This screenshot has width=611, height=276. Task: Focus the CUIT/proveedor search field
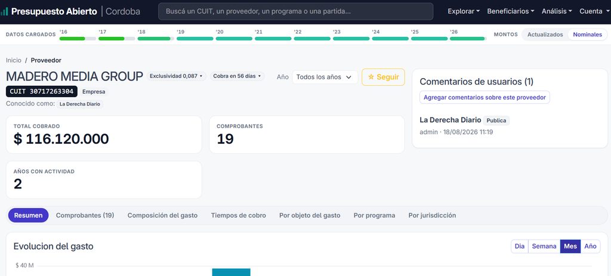pos(296,11)
